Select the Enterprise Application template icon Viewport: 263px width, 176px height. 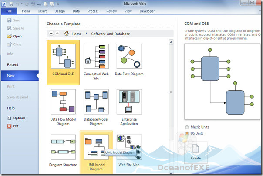[x=129, y=102]
